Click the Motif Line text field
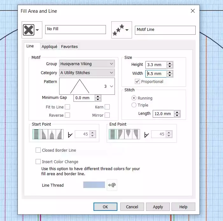This screenshot has width=223, height=221. (x=165, y=30)
